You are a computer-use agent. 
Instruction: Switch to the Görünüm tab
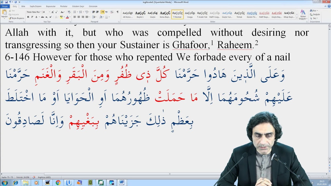[x=93, y=6]
